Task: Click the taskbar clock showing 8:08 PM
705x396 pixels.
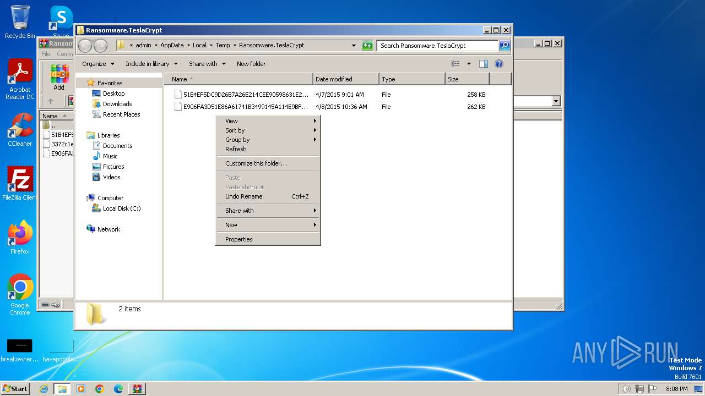Action: coord(676,389)
